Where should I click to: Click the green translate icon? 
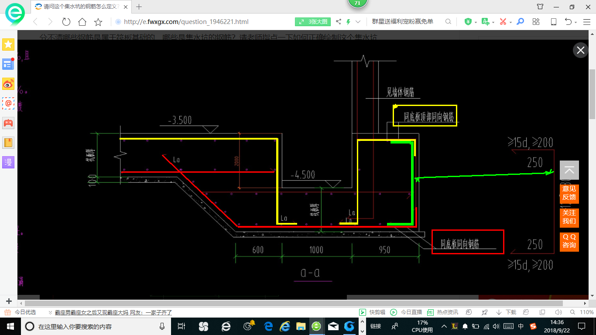tap(485, 21)
